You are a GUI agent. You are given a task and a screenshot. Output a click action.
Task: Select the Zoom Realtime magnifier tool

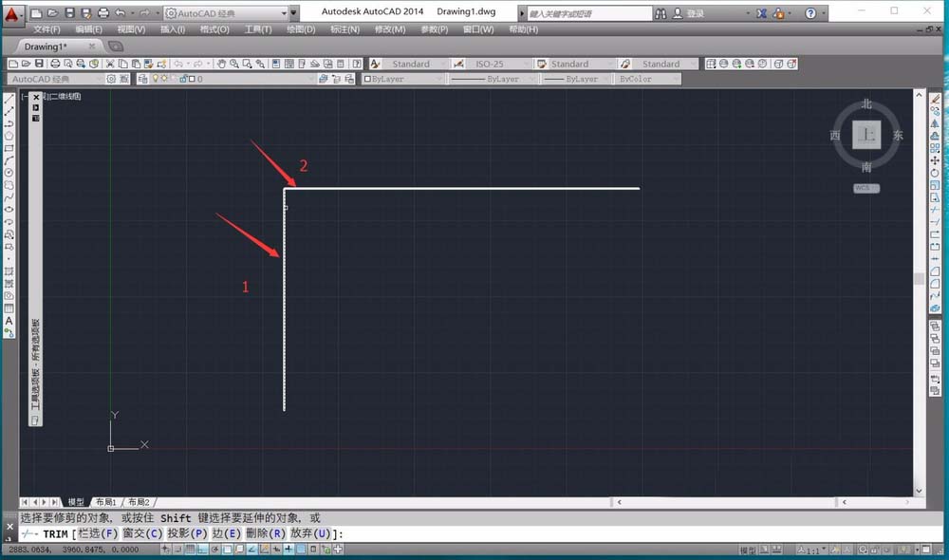point(234,64)
